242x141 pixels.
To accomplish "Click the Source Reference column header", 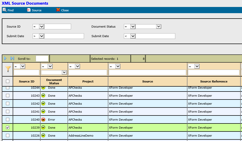I will tap(214, 81).
